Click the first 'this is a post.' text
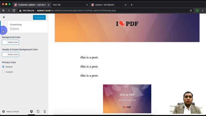The width and height of the screenshot is (206, 116). pyautogui.click(x=89, y=57)
